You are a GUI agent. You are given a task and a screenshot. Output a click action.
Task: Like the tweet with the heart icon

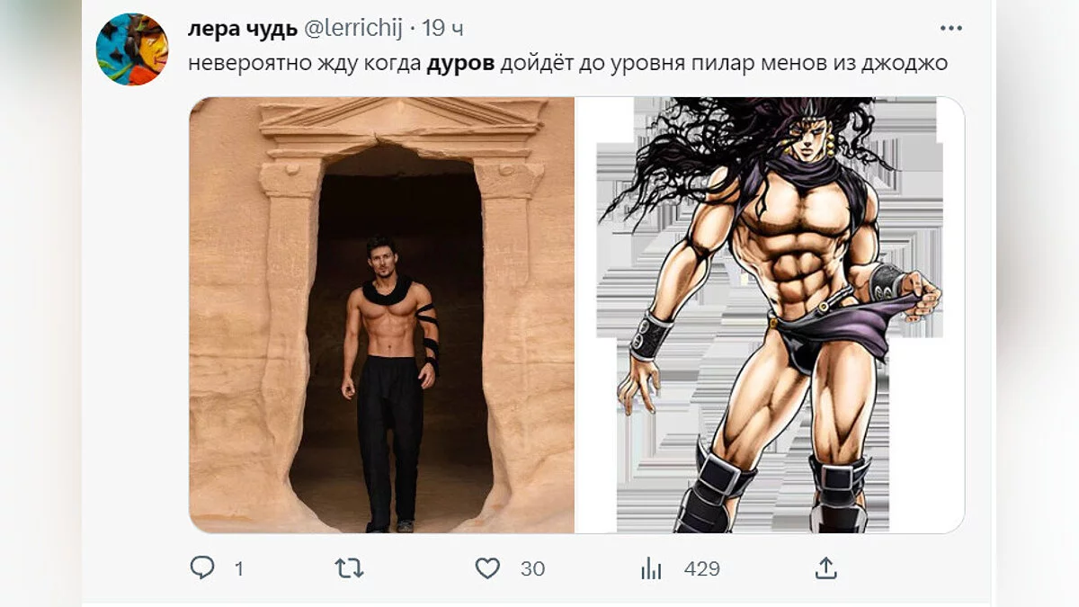point(487,568)
